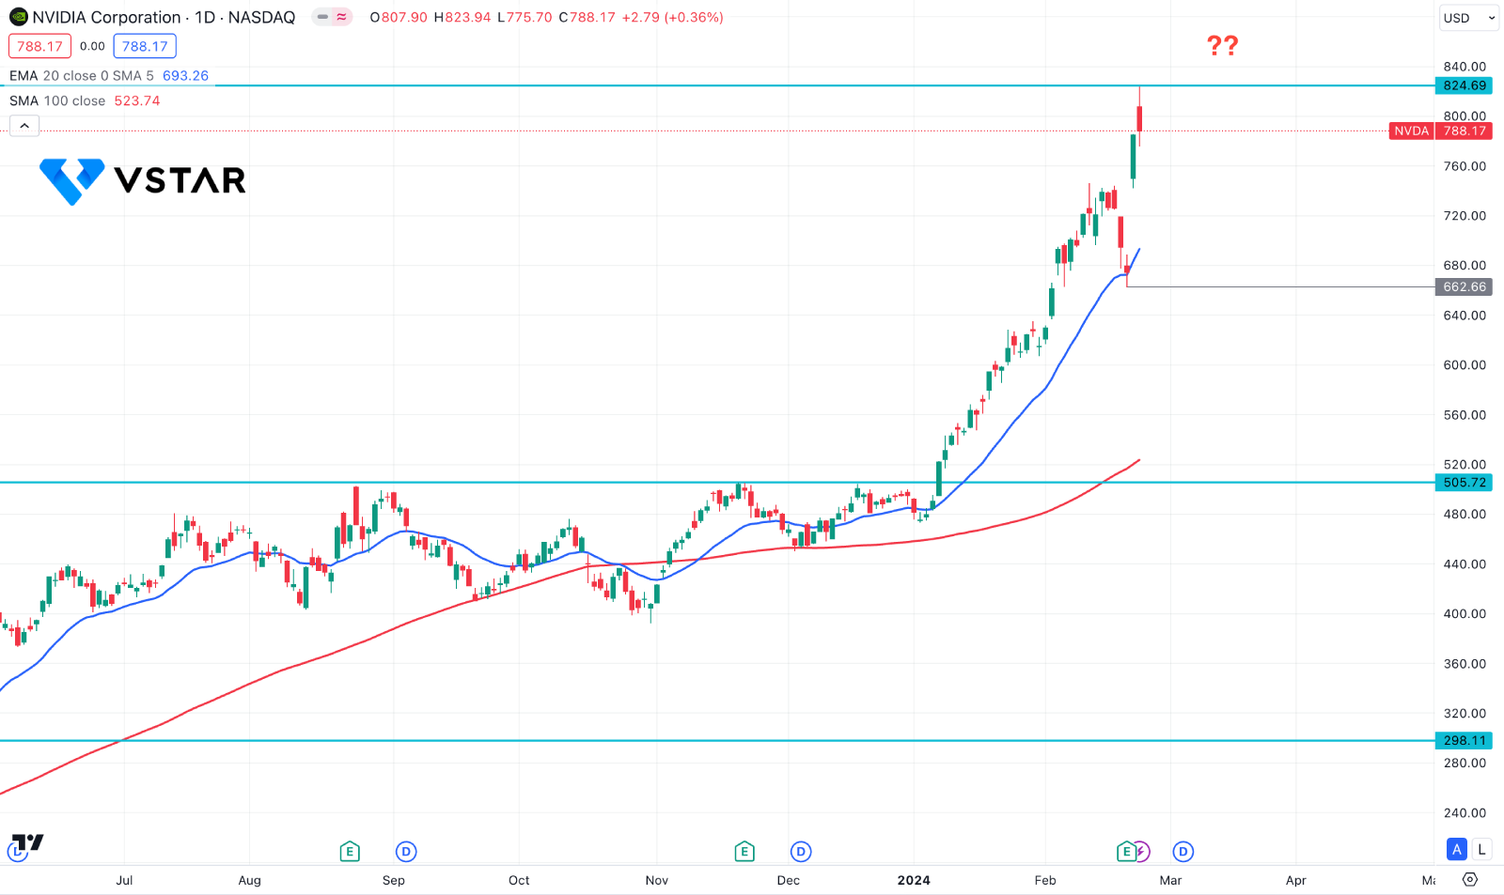Image resolution: width=1504 pixels, height=895 pixels.
Task: Click the NVDA 788.17 last price label
Action: 1440,131
